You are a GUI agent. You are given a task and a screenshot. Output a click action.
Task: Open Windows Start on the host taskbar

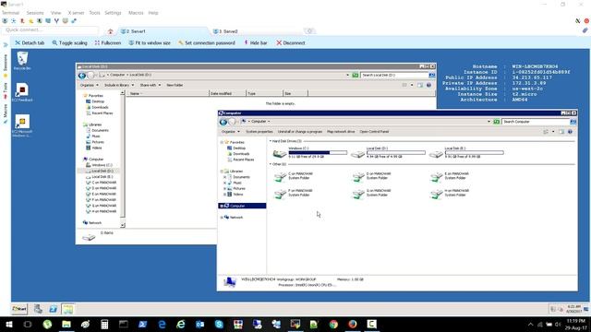click(9, 324)
